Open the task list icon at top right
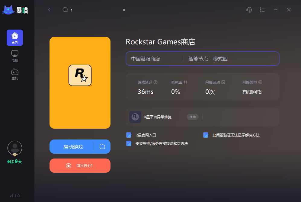301x202 pixels. pos(262,10)
